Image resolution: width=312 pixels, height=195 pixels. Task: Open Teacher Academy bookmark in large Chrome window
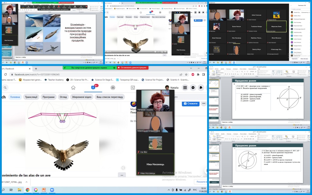54,80
